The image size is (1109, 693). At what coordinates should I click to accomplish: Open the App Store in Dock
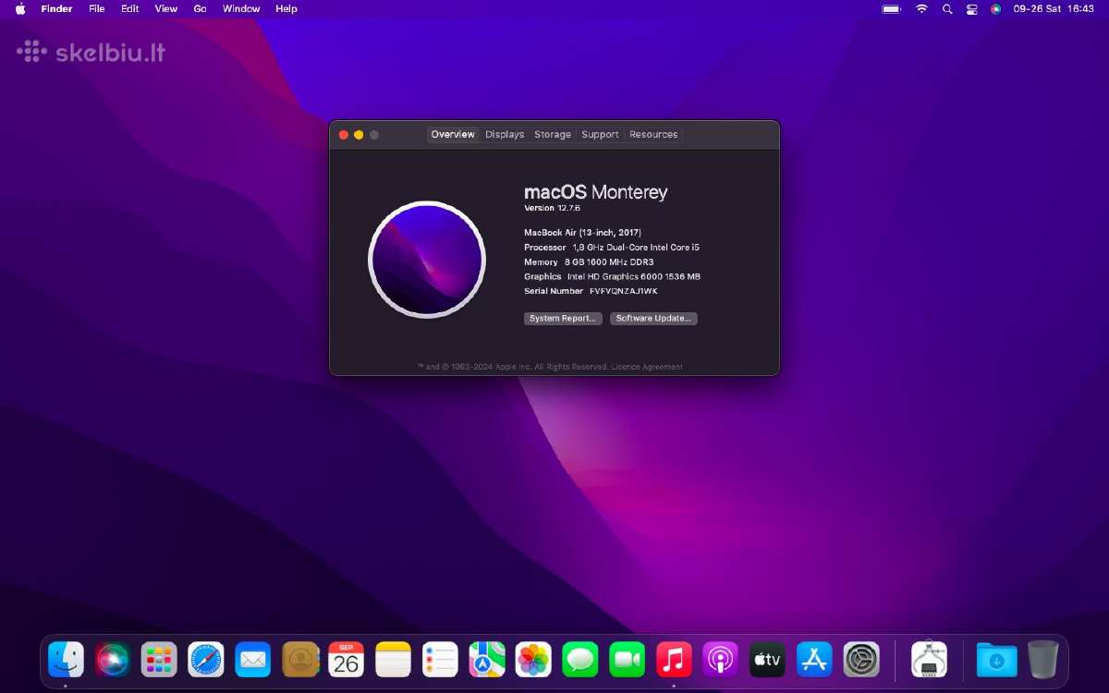[x=815, y=660]
